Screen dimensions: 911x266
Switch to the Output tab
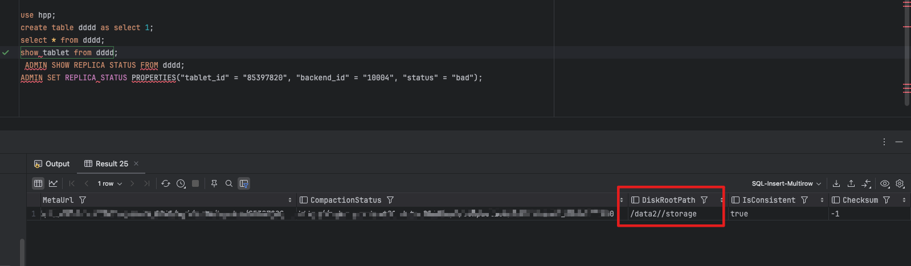[x=52, y=163]
